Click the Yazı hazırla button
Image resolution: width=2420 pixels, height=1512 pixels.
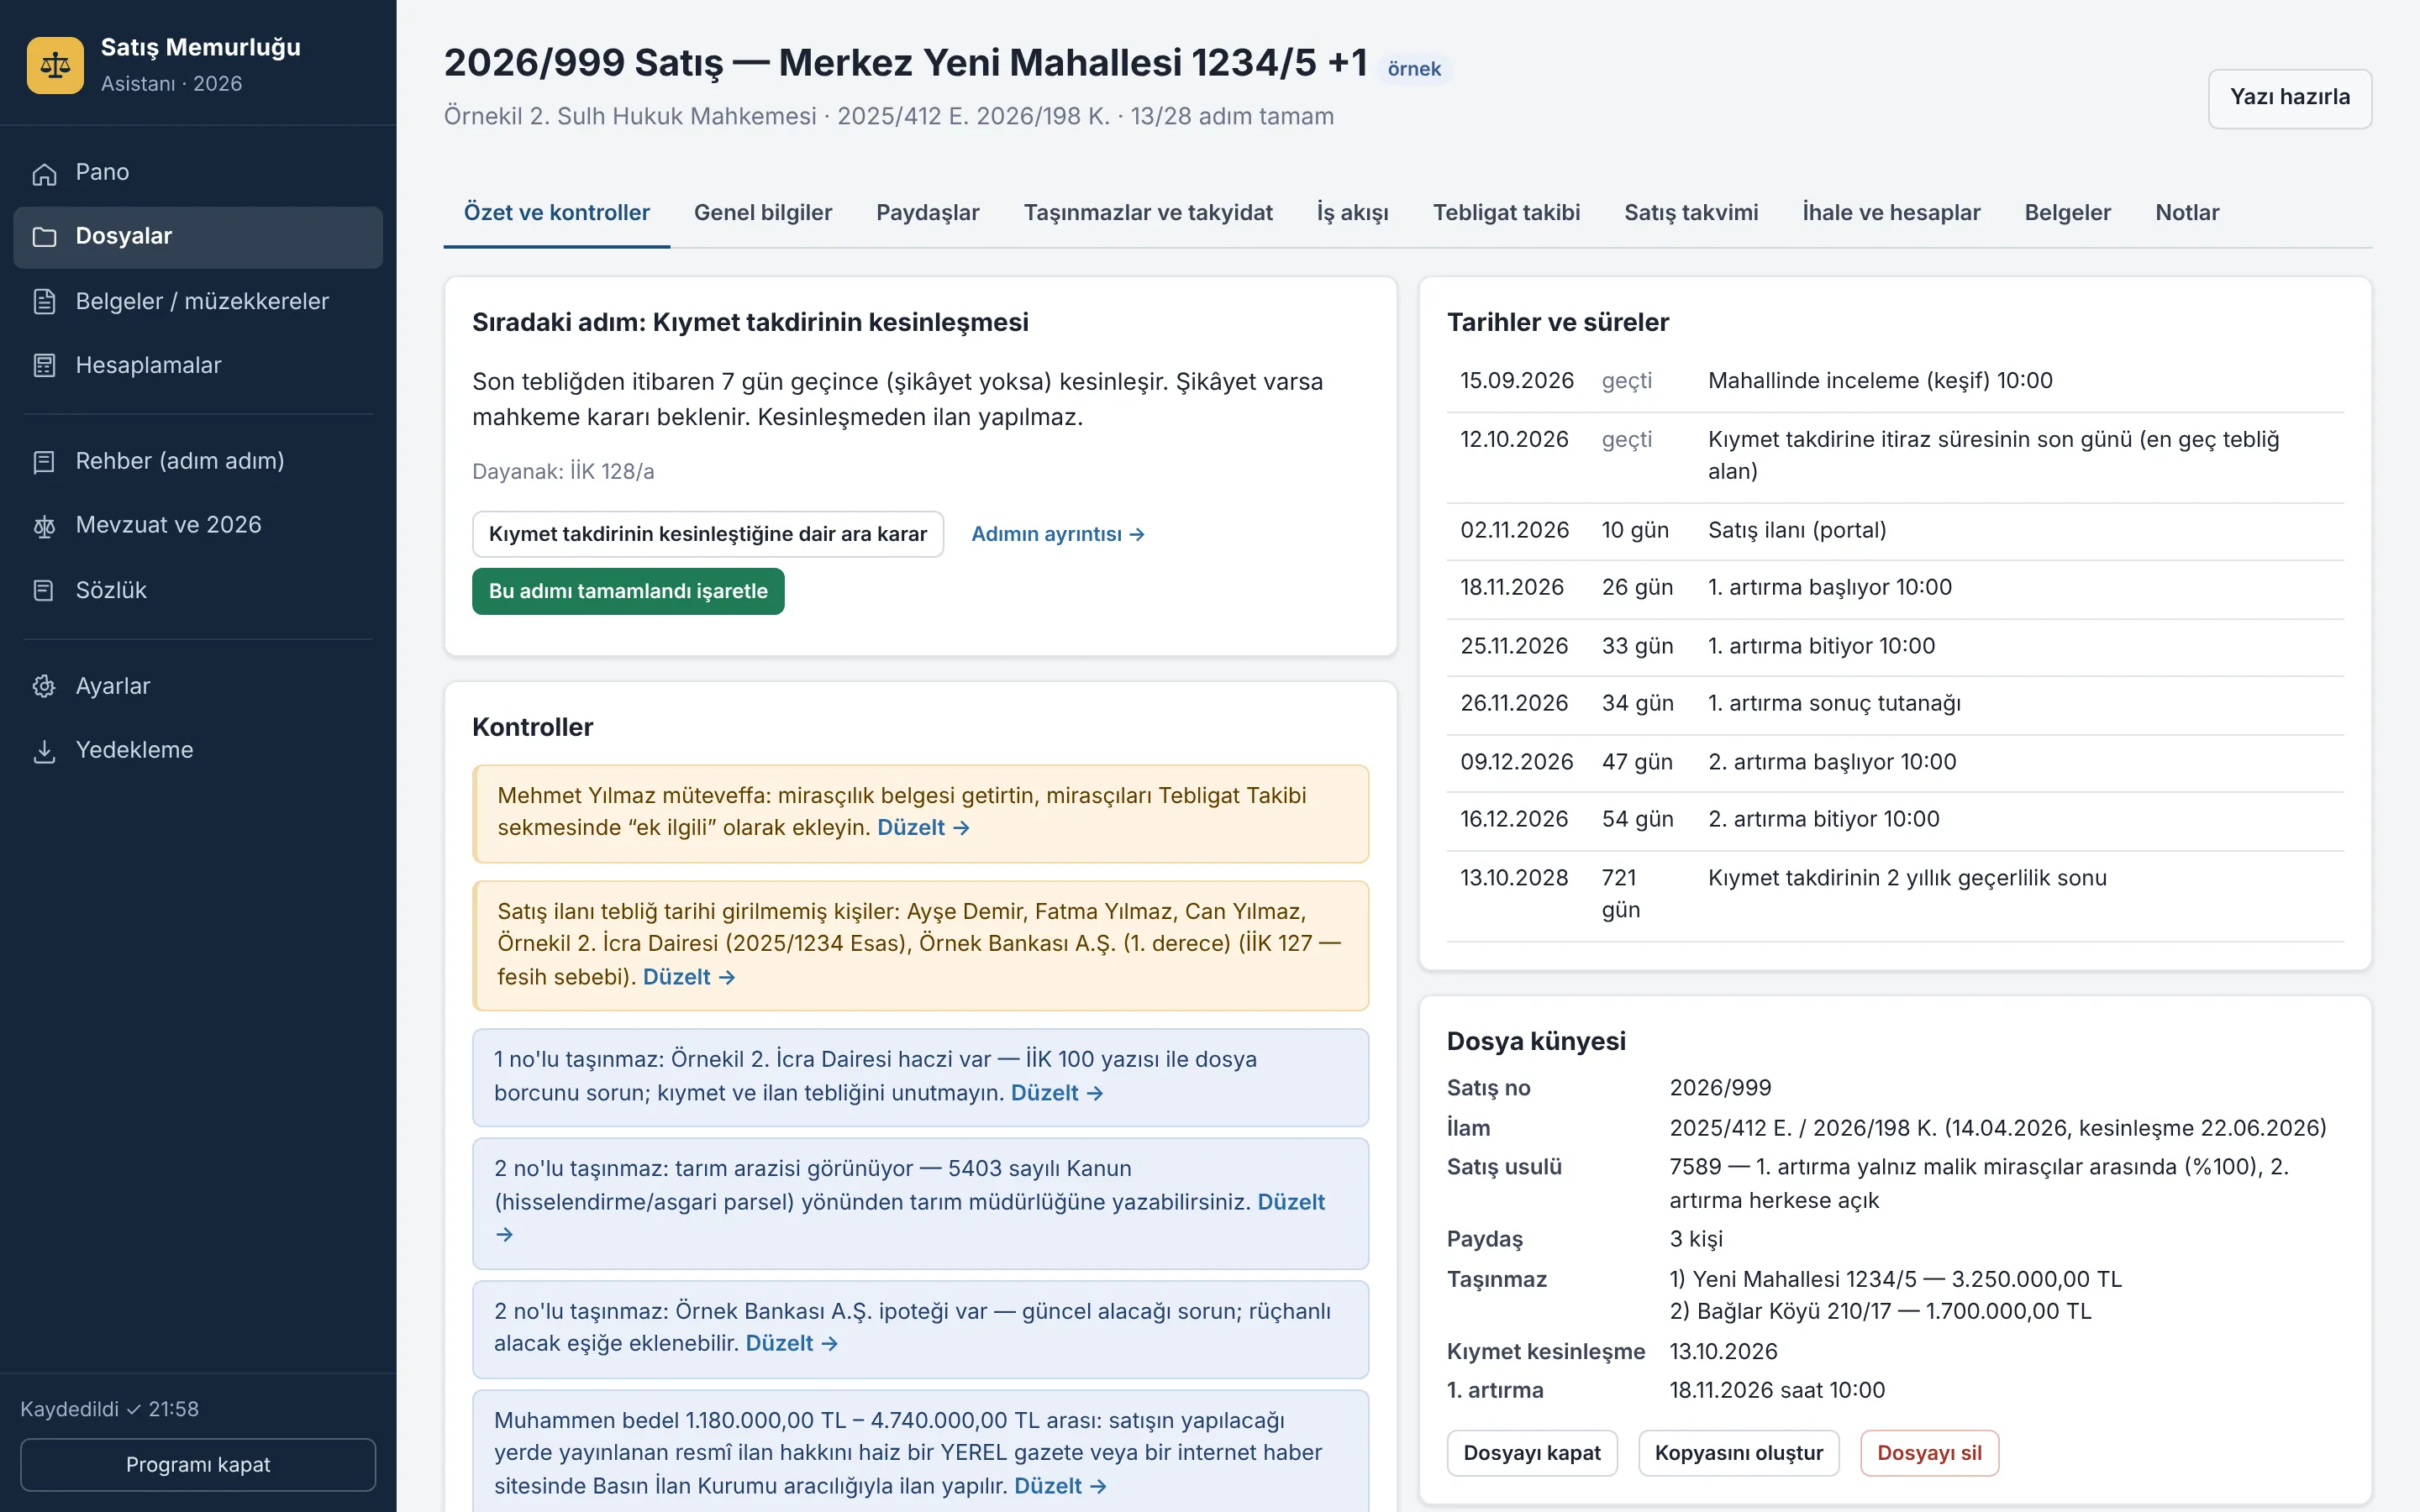coord(2289,98)
